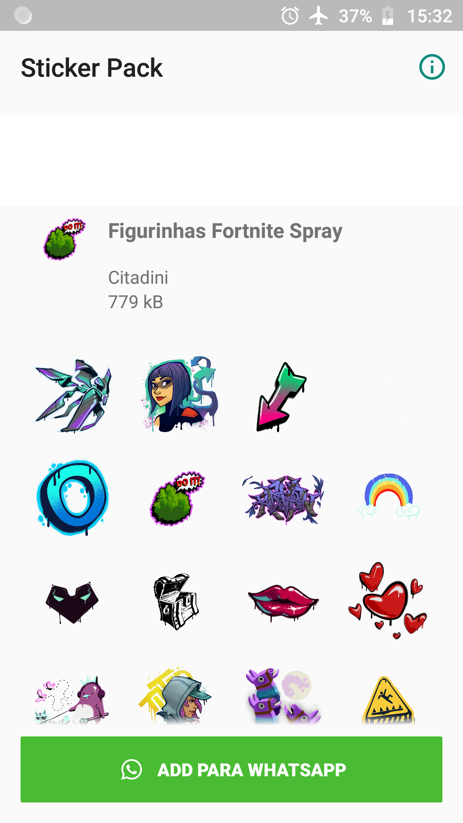The width and height of the screenshot is (463, 823).
Task: Select the purple-haired girl sticker
Action: [x=178, y=394]
